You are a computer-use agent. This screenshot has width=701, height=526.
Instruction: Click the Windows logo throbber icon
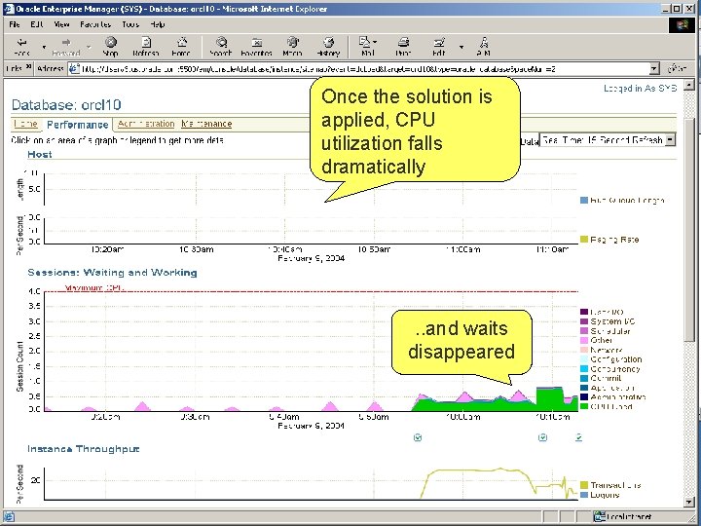(682, 25)
